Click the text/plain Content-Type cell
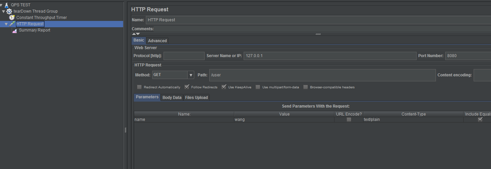Image resolution: width=491 pixels, height=169 pixels. (413, 120)
